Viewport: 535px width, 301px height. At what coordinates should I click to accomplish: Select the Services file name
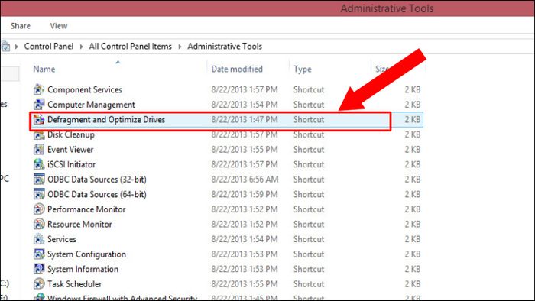[x=62, y=239]
